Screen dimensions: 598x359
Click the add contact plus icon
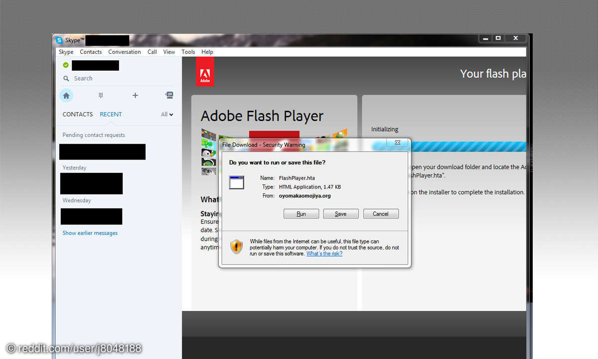pyautogui.click(x=135, y=95)
